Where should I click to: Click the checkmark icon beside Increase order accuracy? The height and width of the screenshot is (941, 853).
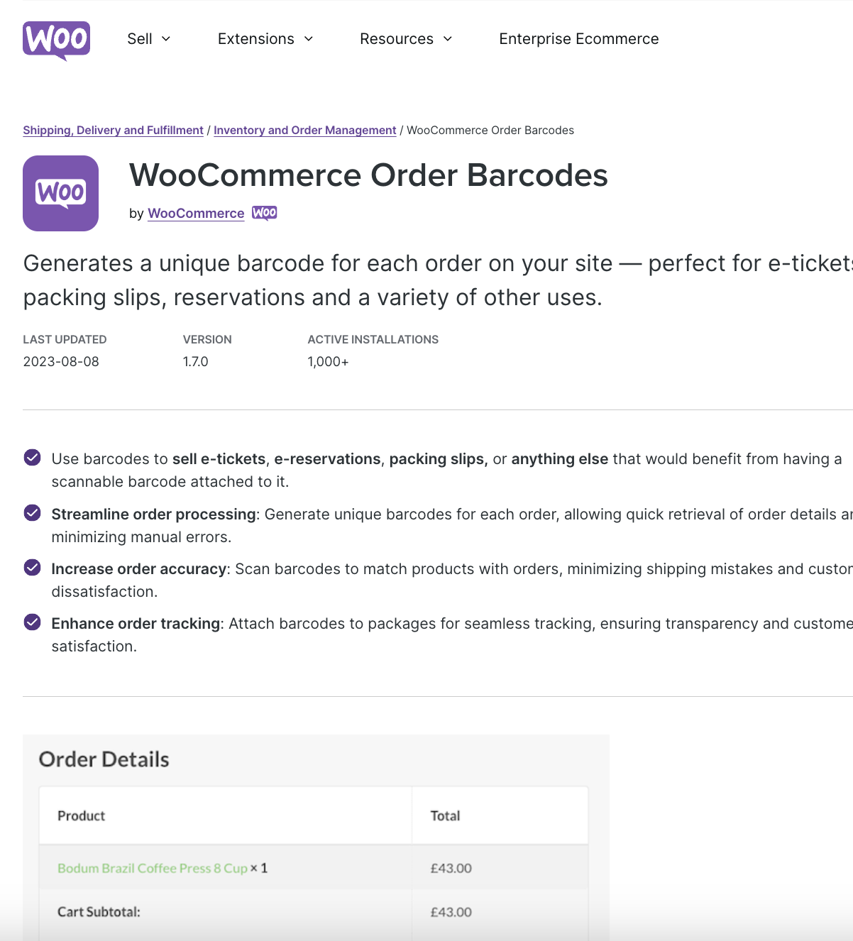[x=32, y=567]
